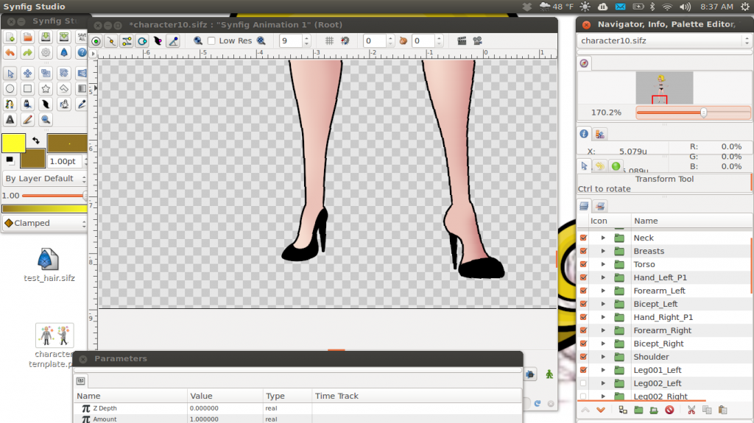The image size is (754, 423).
Task: Open toolbox setup gear icon
Action: point(46,52)
